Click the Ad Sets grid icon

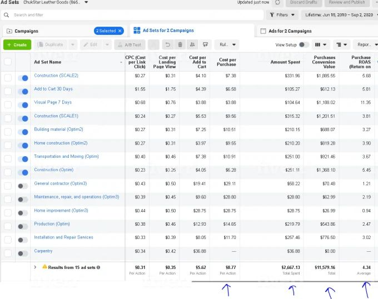coord(137,31)
